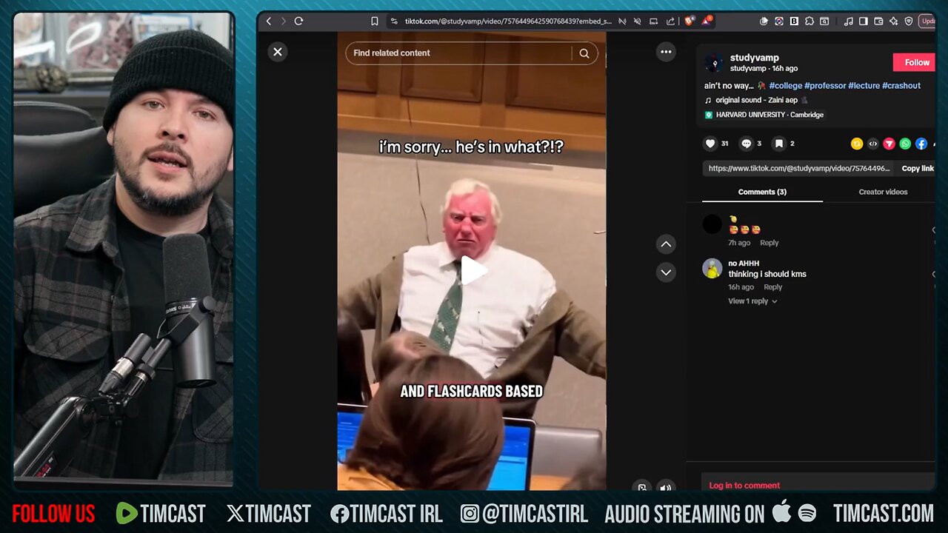Viewport: 948px width, 533px height.
Task: Open comments via speech bubble icon
Action: pos(746,144)
